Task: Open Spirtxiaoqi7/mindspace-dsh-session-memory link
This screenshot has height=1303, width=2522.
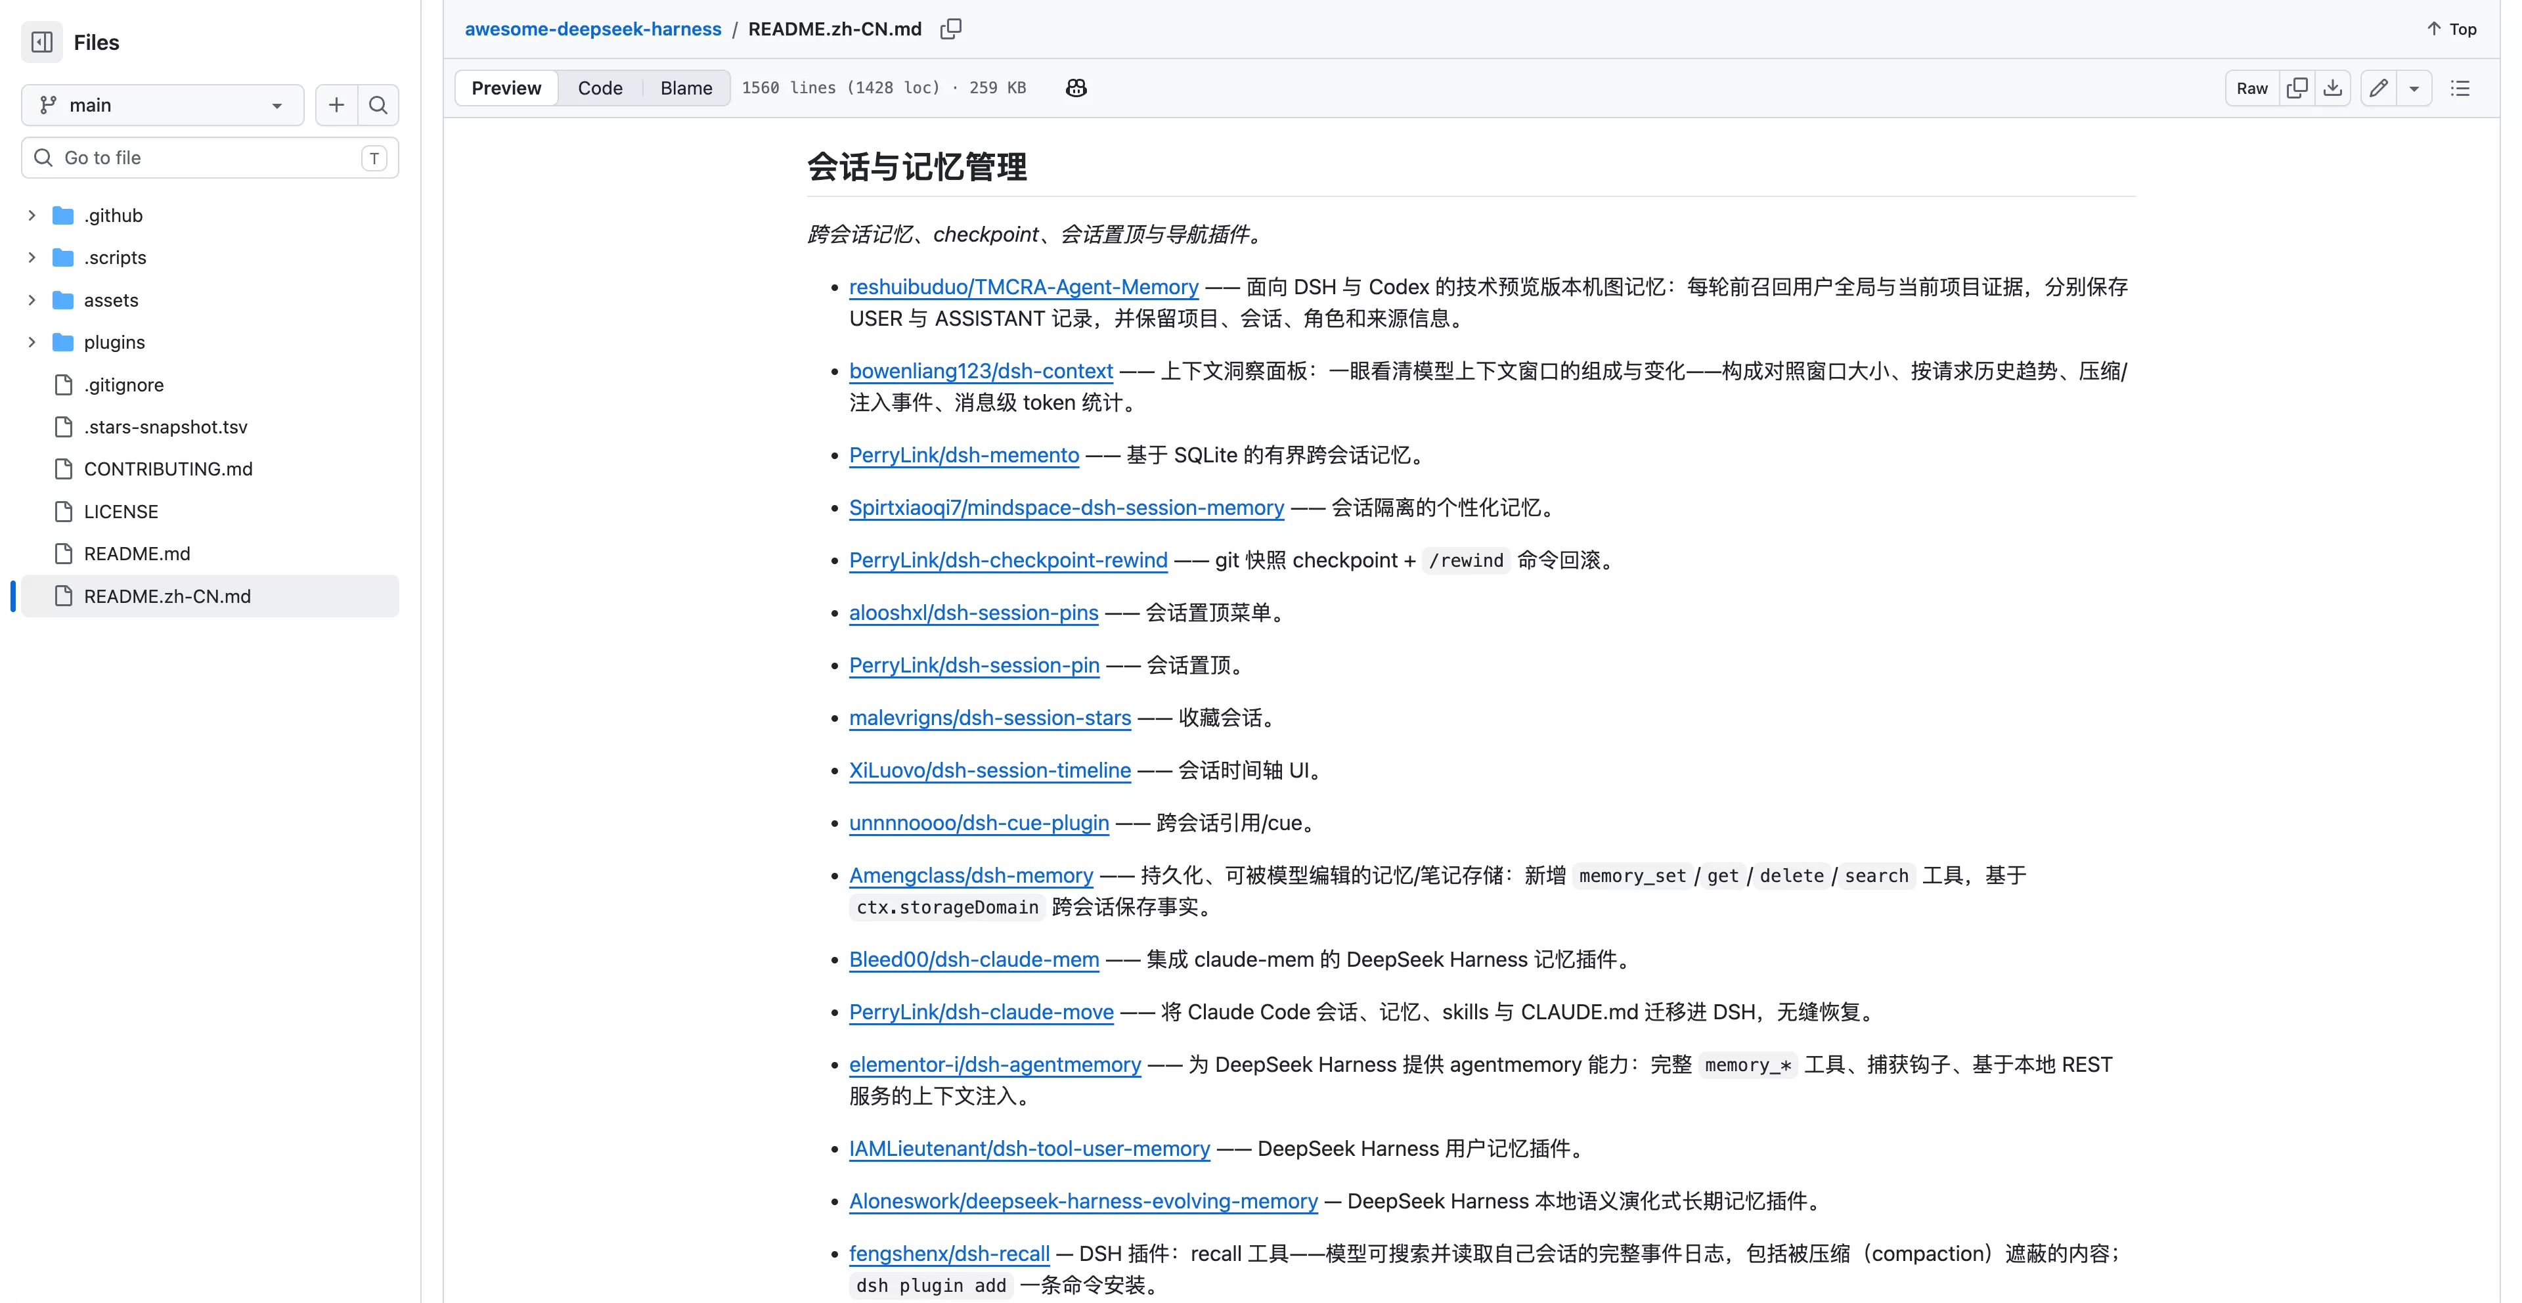Action: 1066,508
